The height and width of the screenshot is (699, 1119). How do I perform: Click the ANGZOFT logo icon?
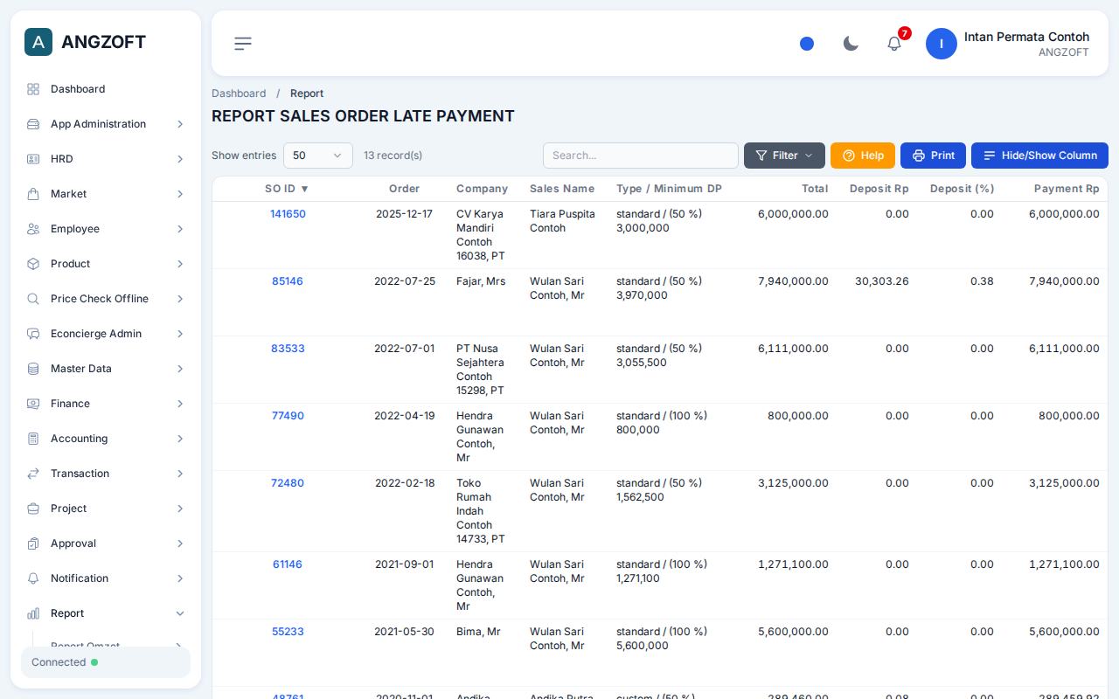point(38,42)
